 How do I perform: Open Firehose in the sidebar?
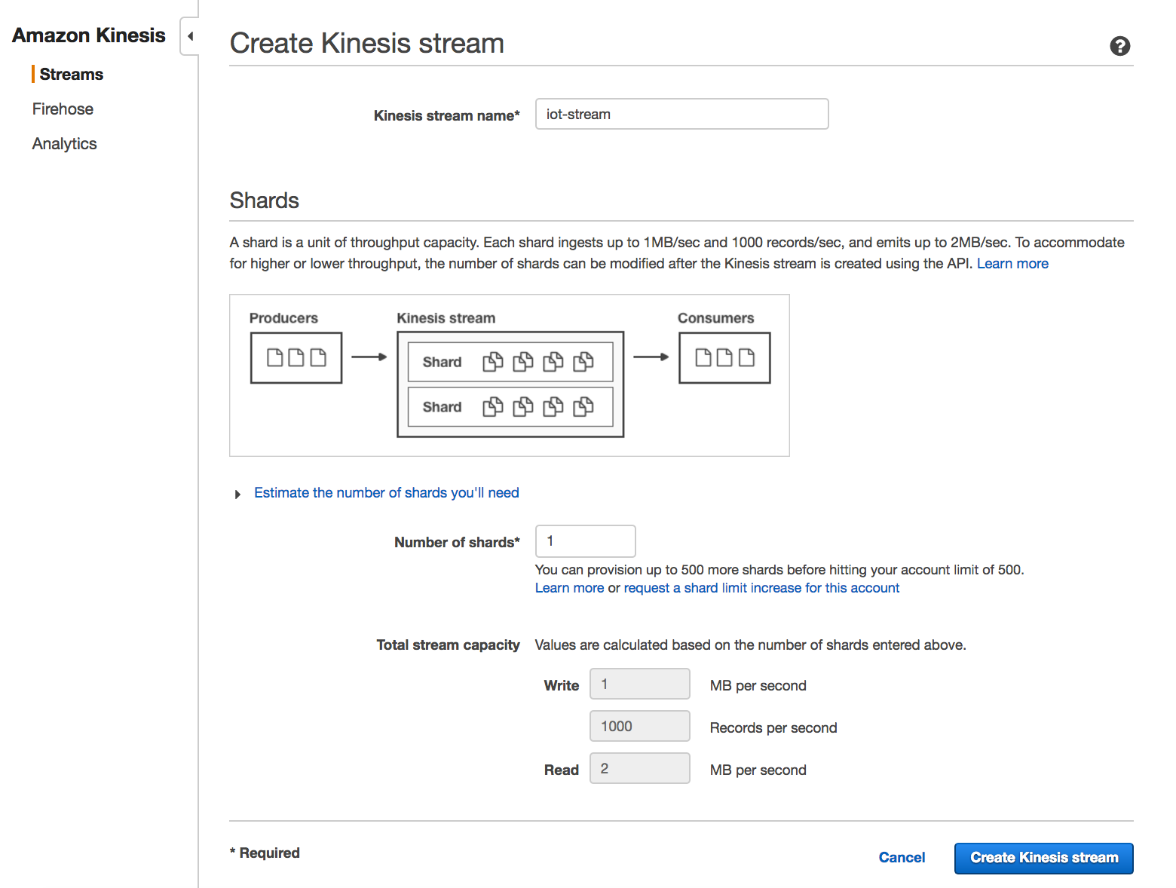click(x=63, y=109)
